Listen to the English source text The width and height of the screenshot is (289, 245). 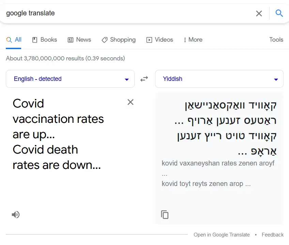point(15,215)
